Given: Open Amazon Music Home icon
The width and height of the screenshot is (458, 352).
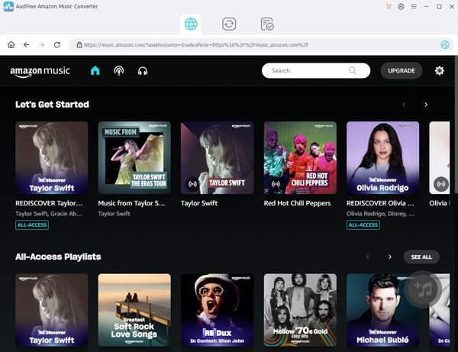Looking at the screenshot, I should point(95,71).
